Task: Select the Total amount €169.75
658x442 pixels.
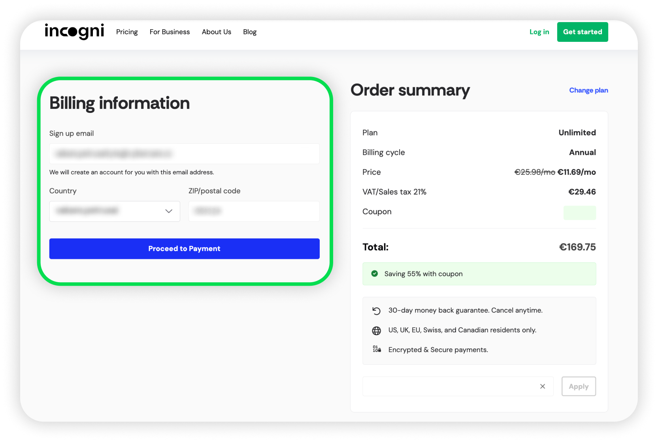Action: pos(577,247)
